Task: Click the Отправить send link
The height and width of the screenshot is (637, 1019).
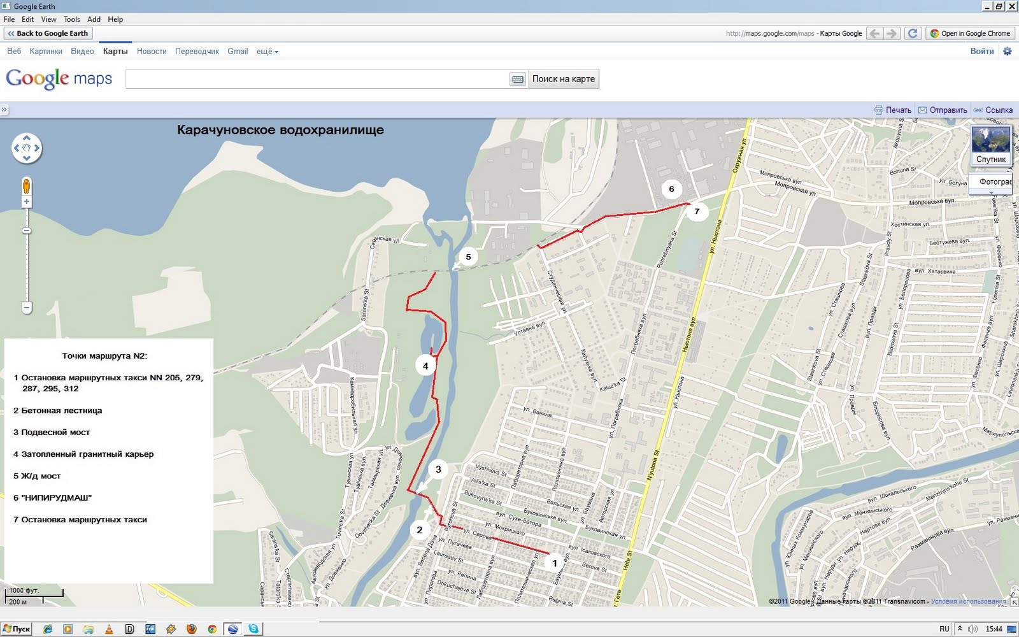Action: pyautogui.click(x=943, y=110)
